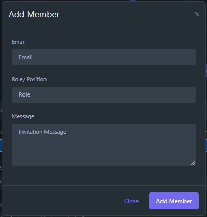Place cursor on the Role placeholder text
Image resolution: width=207 pixels, height=217 pixels.
point(25,94)
